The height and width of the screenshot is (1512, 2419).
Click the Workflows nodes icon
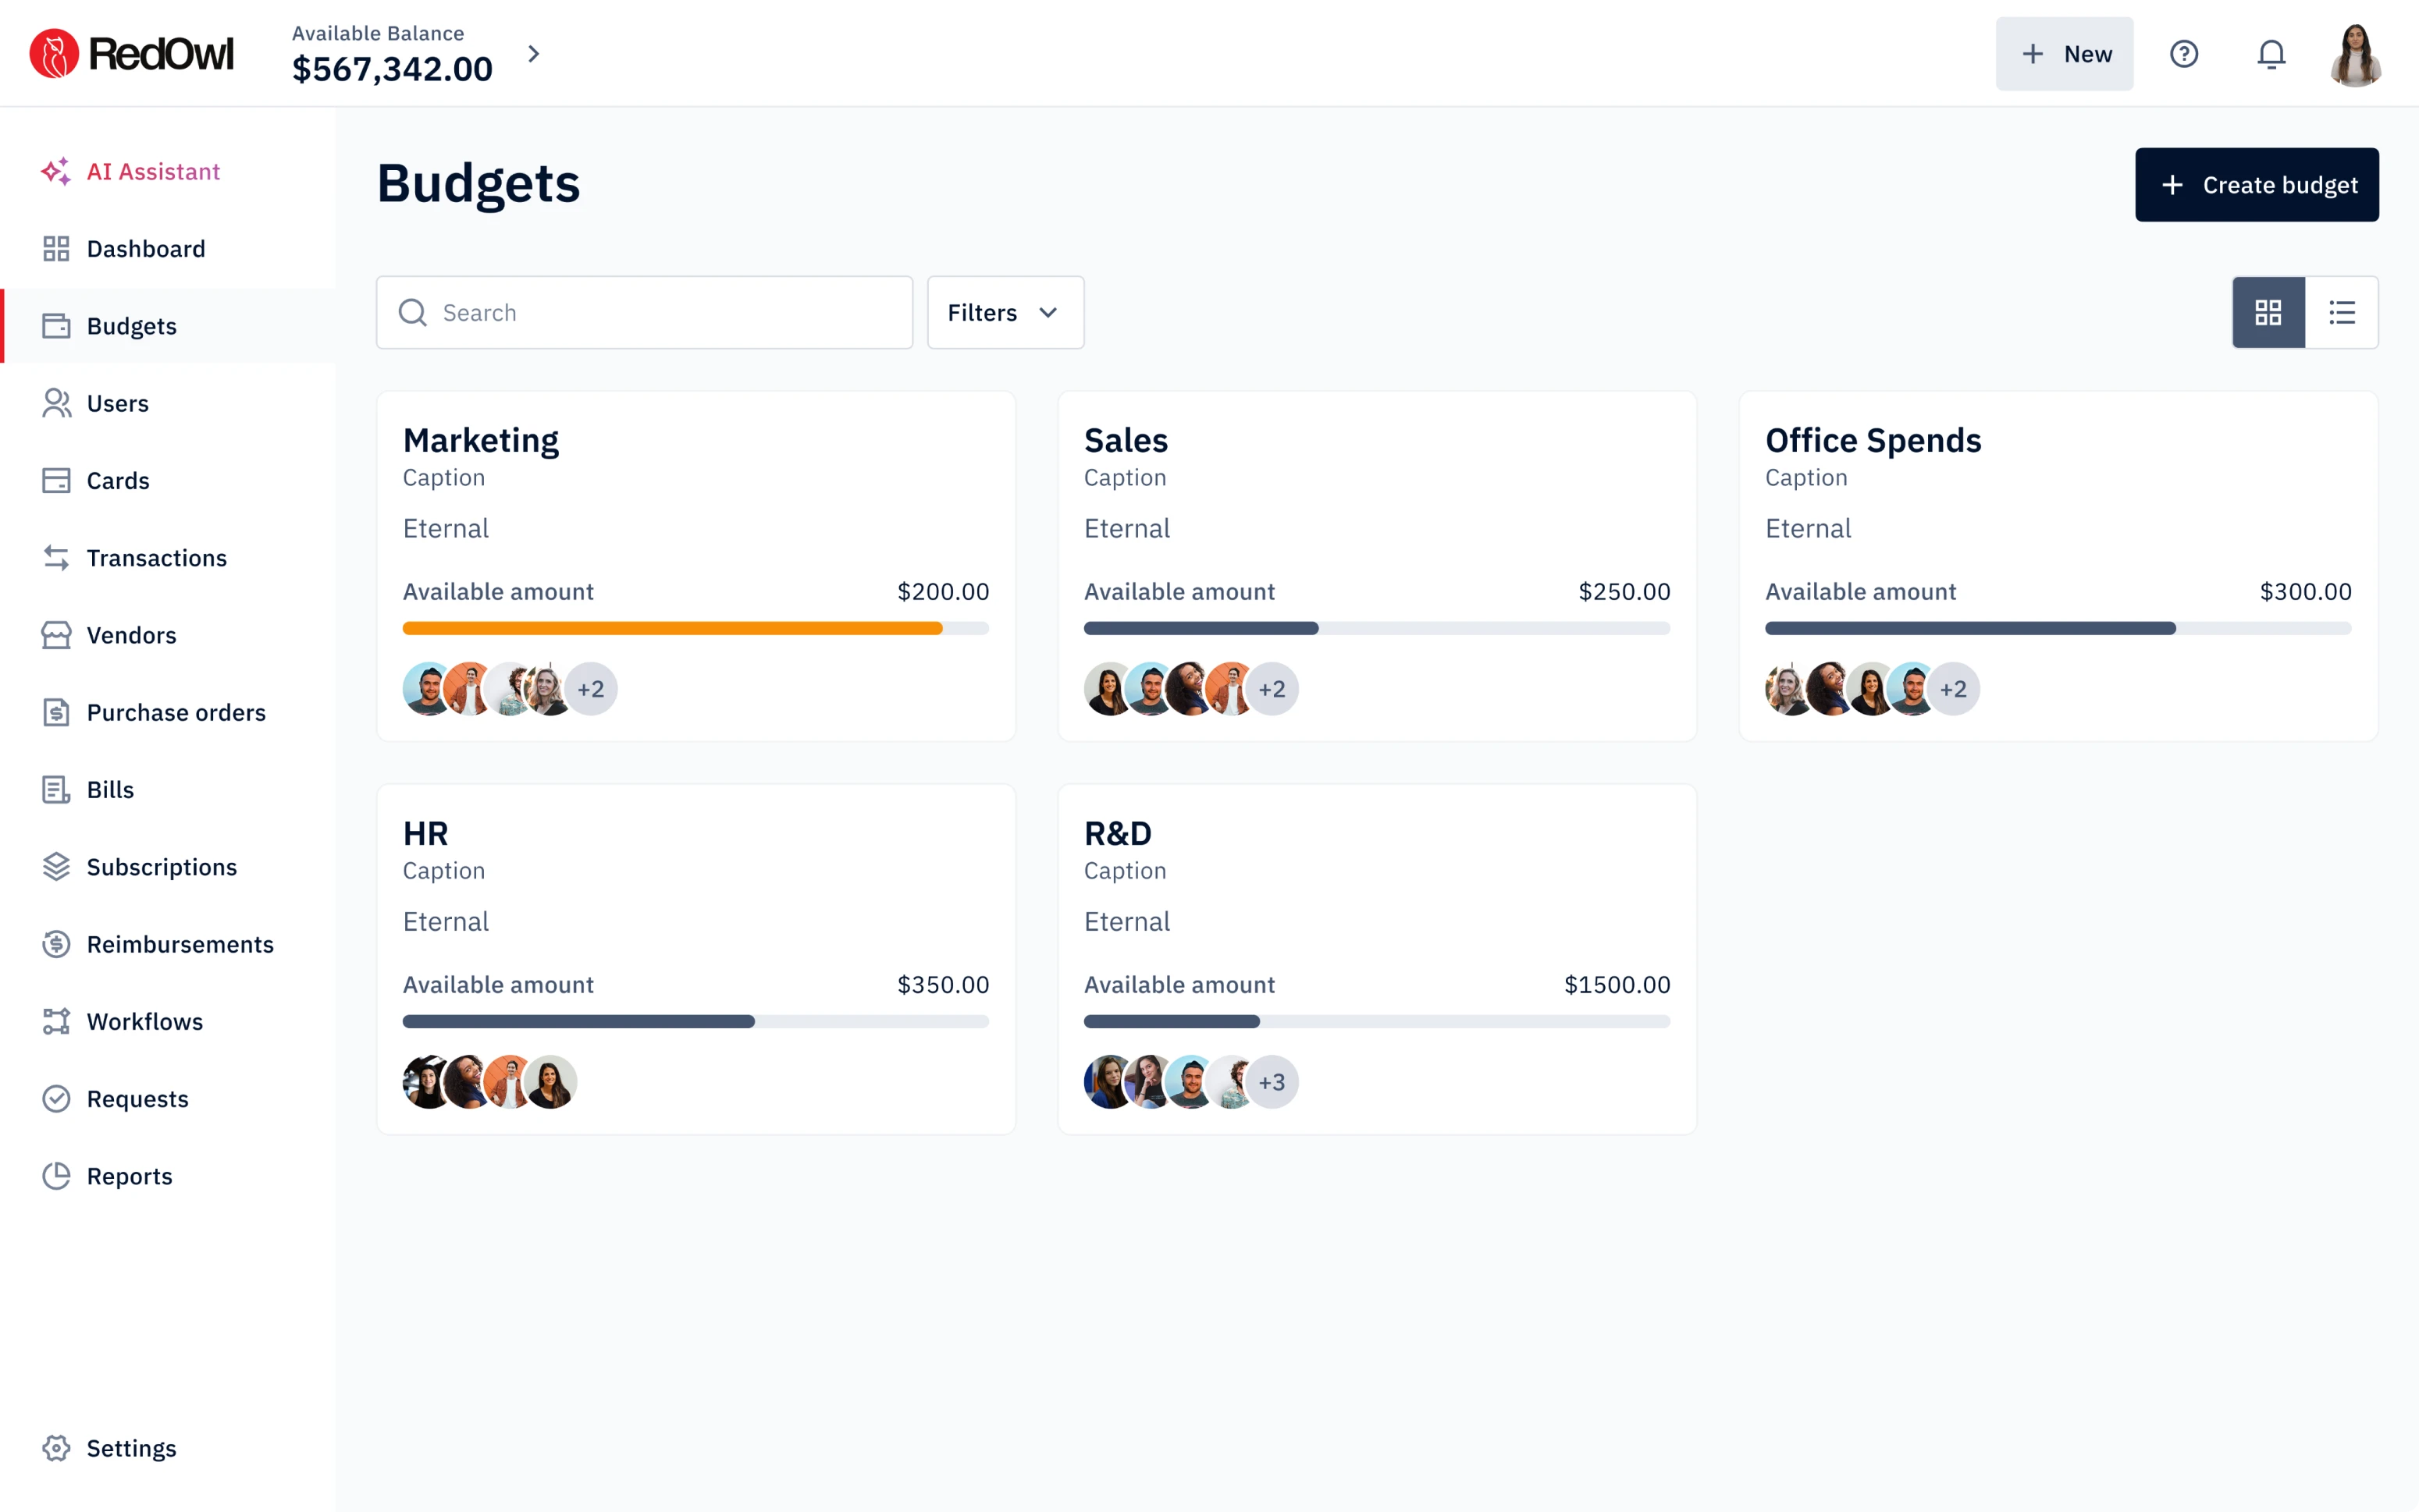point(56,1021)
